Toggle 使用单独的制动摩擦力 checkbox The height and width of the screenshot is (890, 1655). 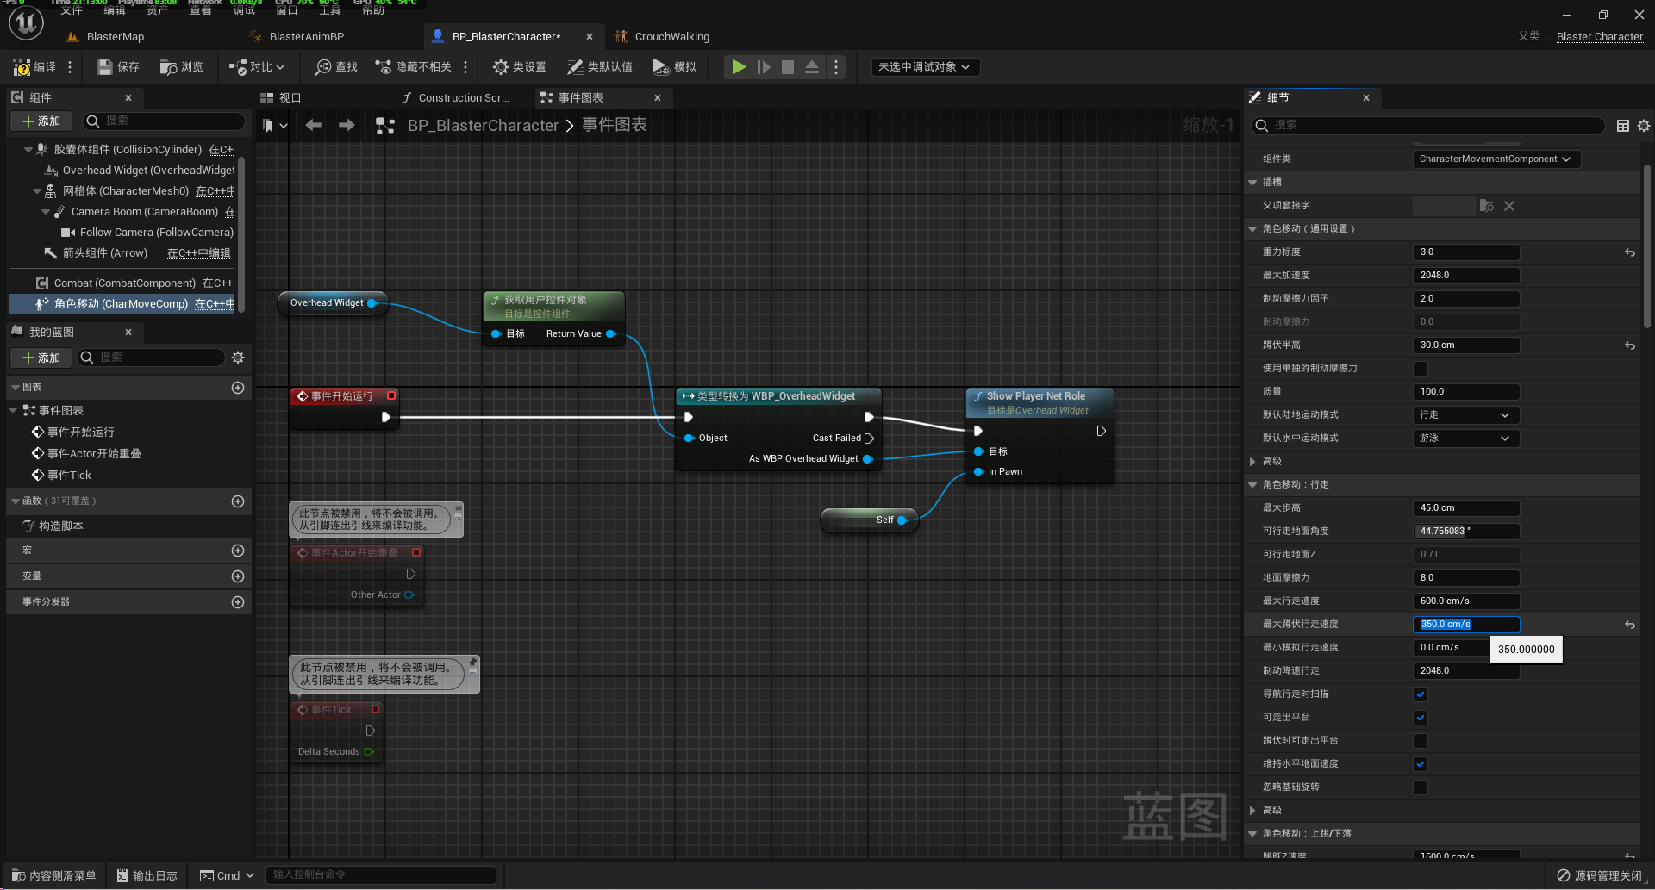(x=1421, y=369)
